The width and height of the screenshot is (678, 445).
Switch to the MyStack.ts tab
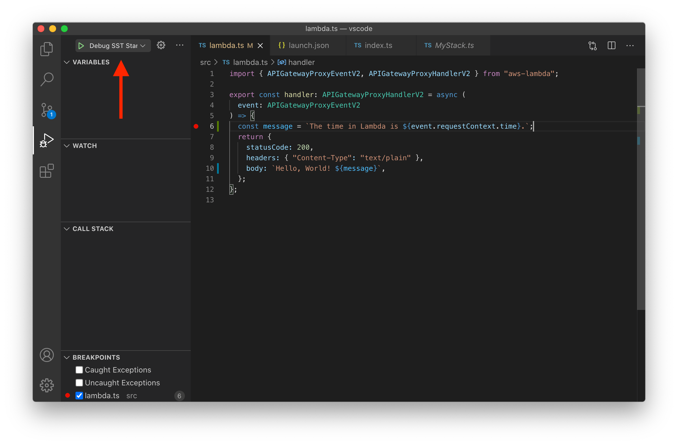[x=454, y=45]
